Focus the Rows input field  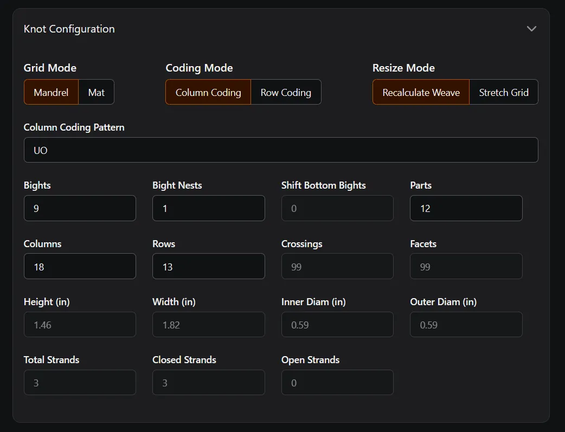pos(208,266)
